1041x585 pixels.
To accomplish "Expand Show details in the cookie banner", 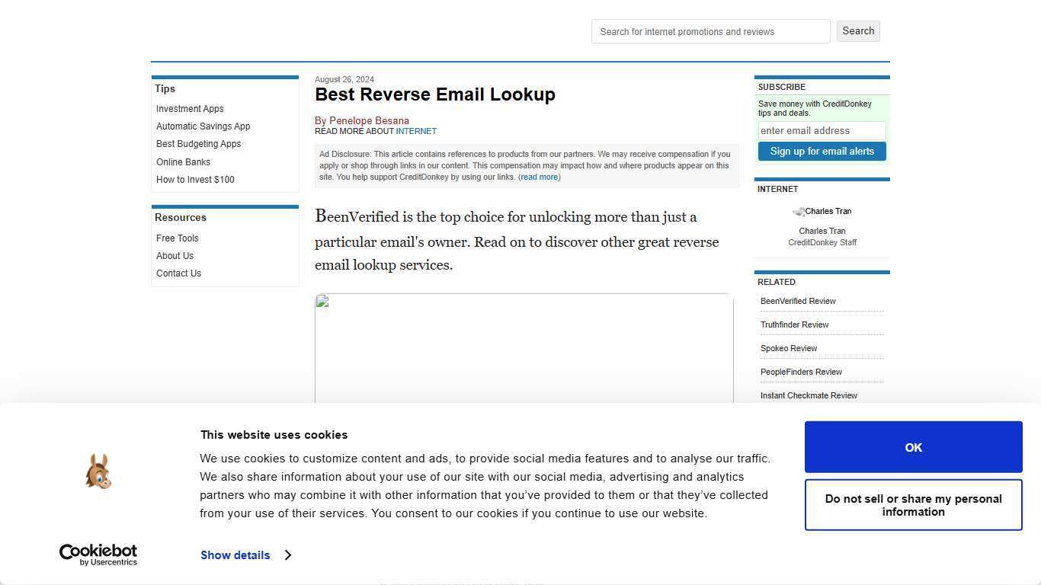I will (x=235, y=555).
